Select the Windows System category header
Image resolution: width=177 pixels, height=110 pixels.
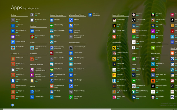(x=74, y=42)
